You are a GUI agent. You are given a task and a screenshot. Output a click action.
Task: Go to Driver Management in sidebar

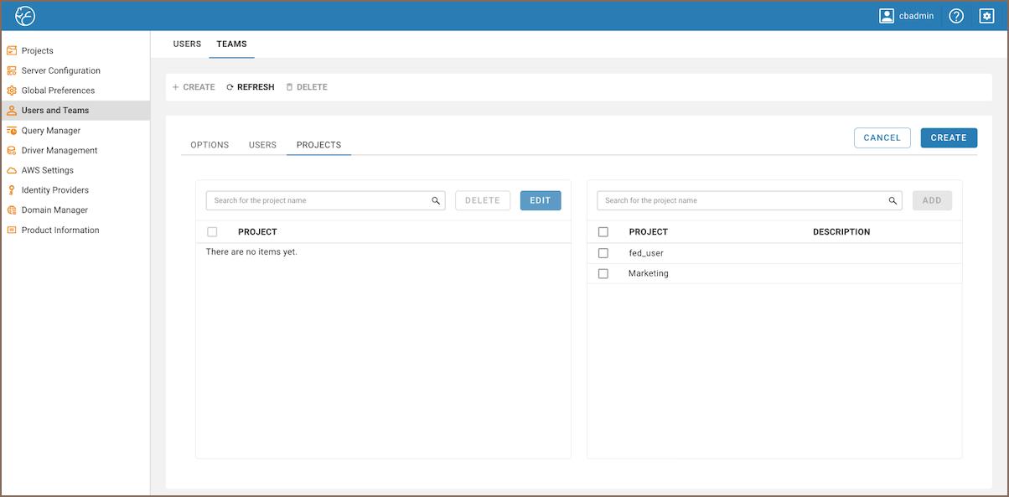tap(59, 151)
